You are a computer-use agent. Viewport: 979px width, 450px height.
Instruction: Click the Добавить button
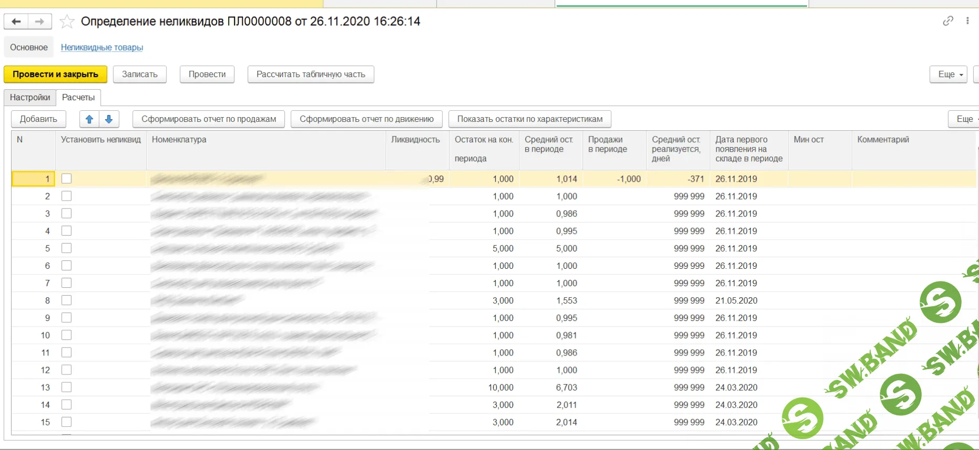point(38,119)
